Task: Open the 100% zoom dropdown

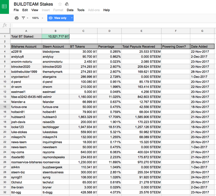Action: pos(37,18)
